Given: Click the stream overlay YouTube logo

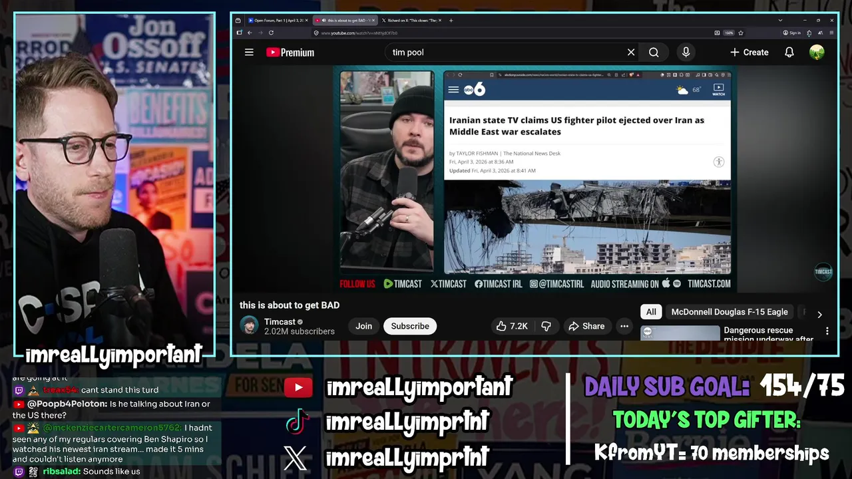Looking at the screenshot, I should [298, 387].
